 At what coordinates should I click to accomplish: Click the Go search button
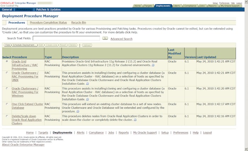click(105, 38)
